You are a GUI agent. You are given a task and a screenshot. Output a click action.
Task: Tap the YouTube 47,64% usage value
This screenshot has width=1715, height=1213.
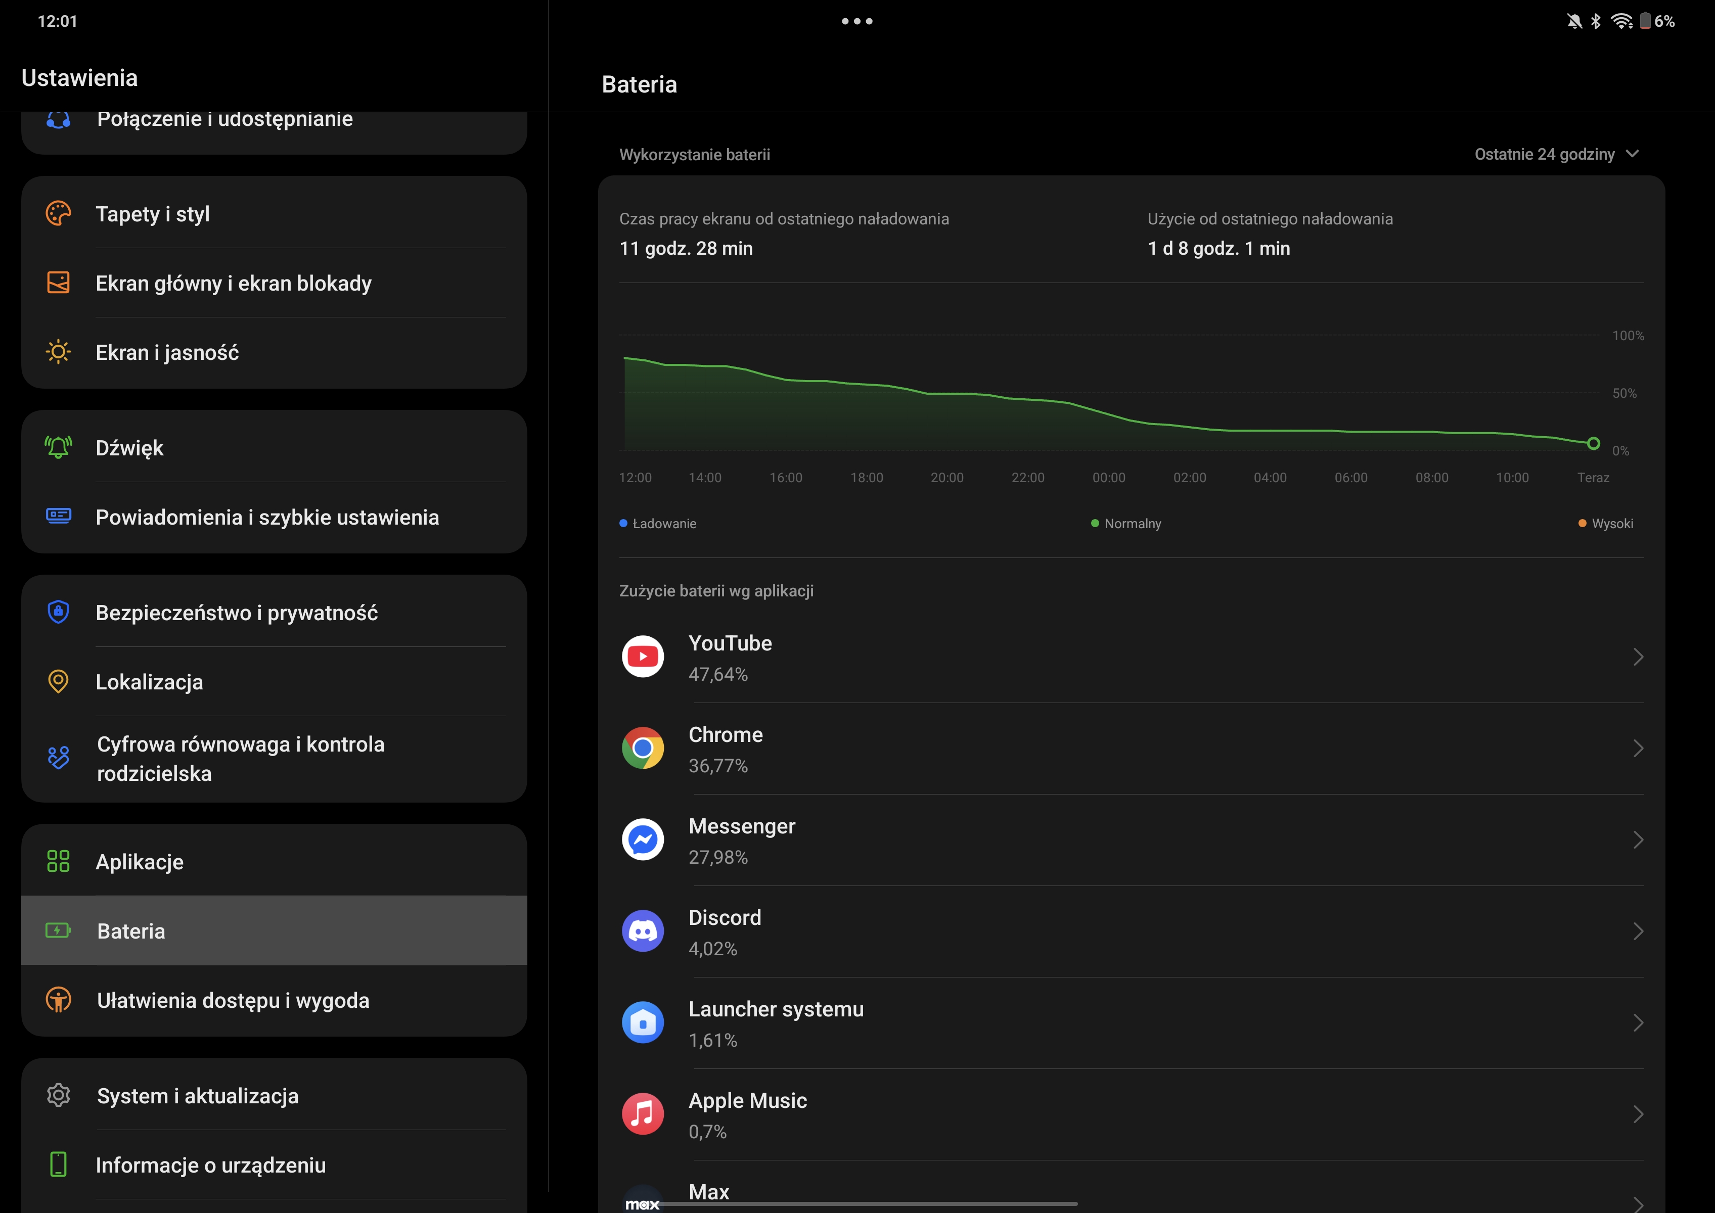(x=718, y=674)
